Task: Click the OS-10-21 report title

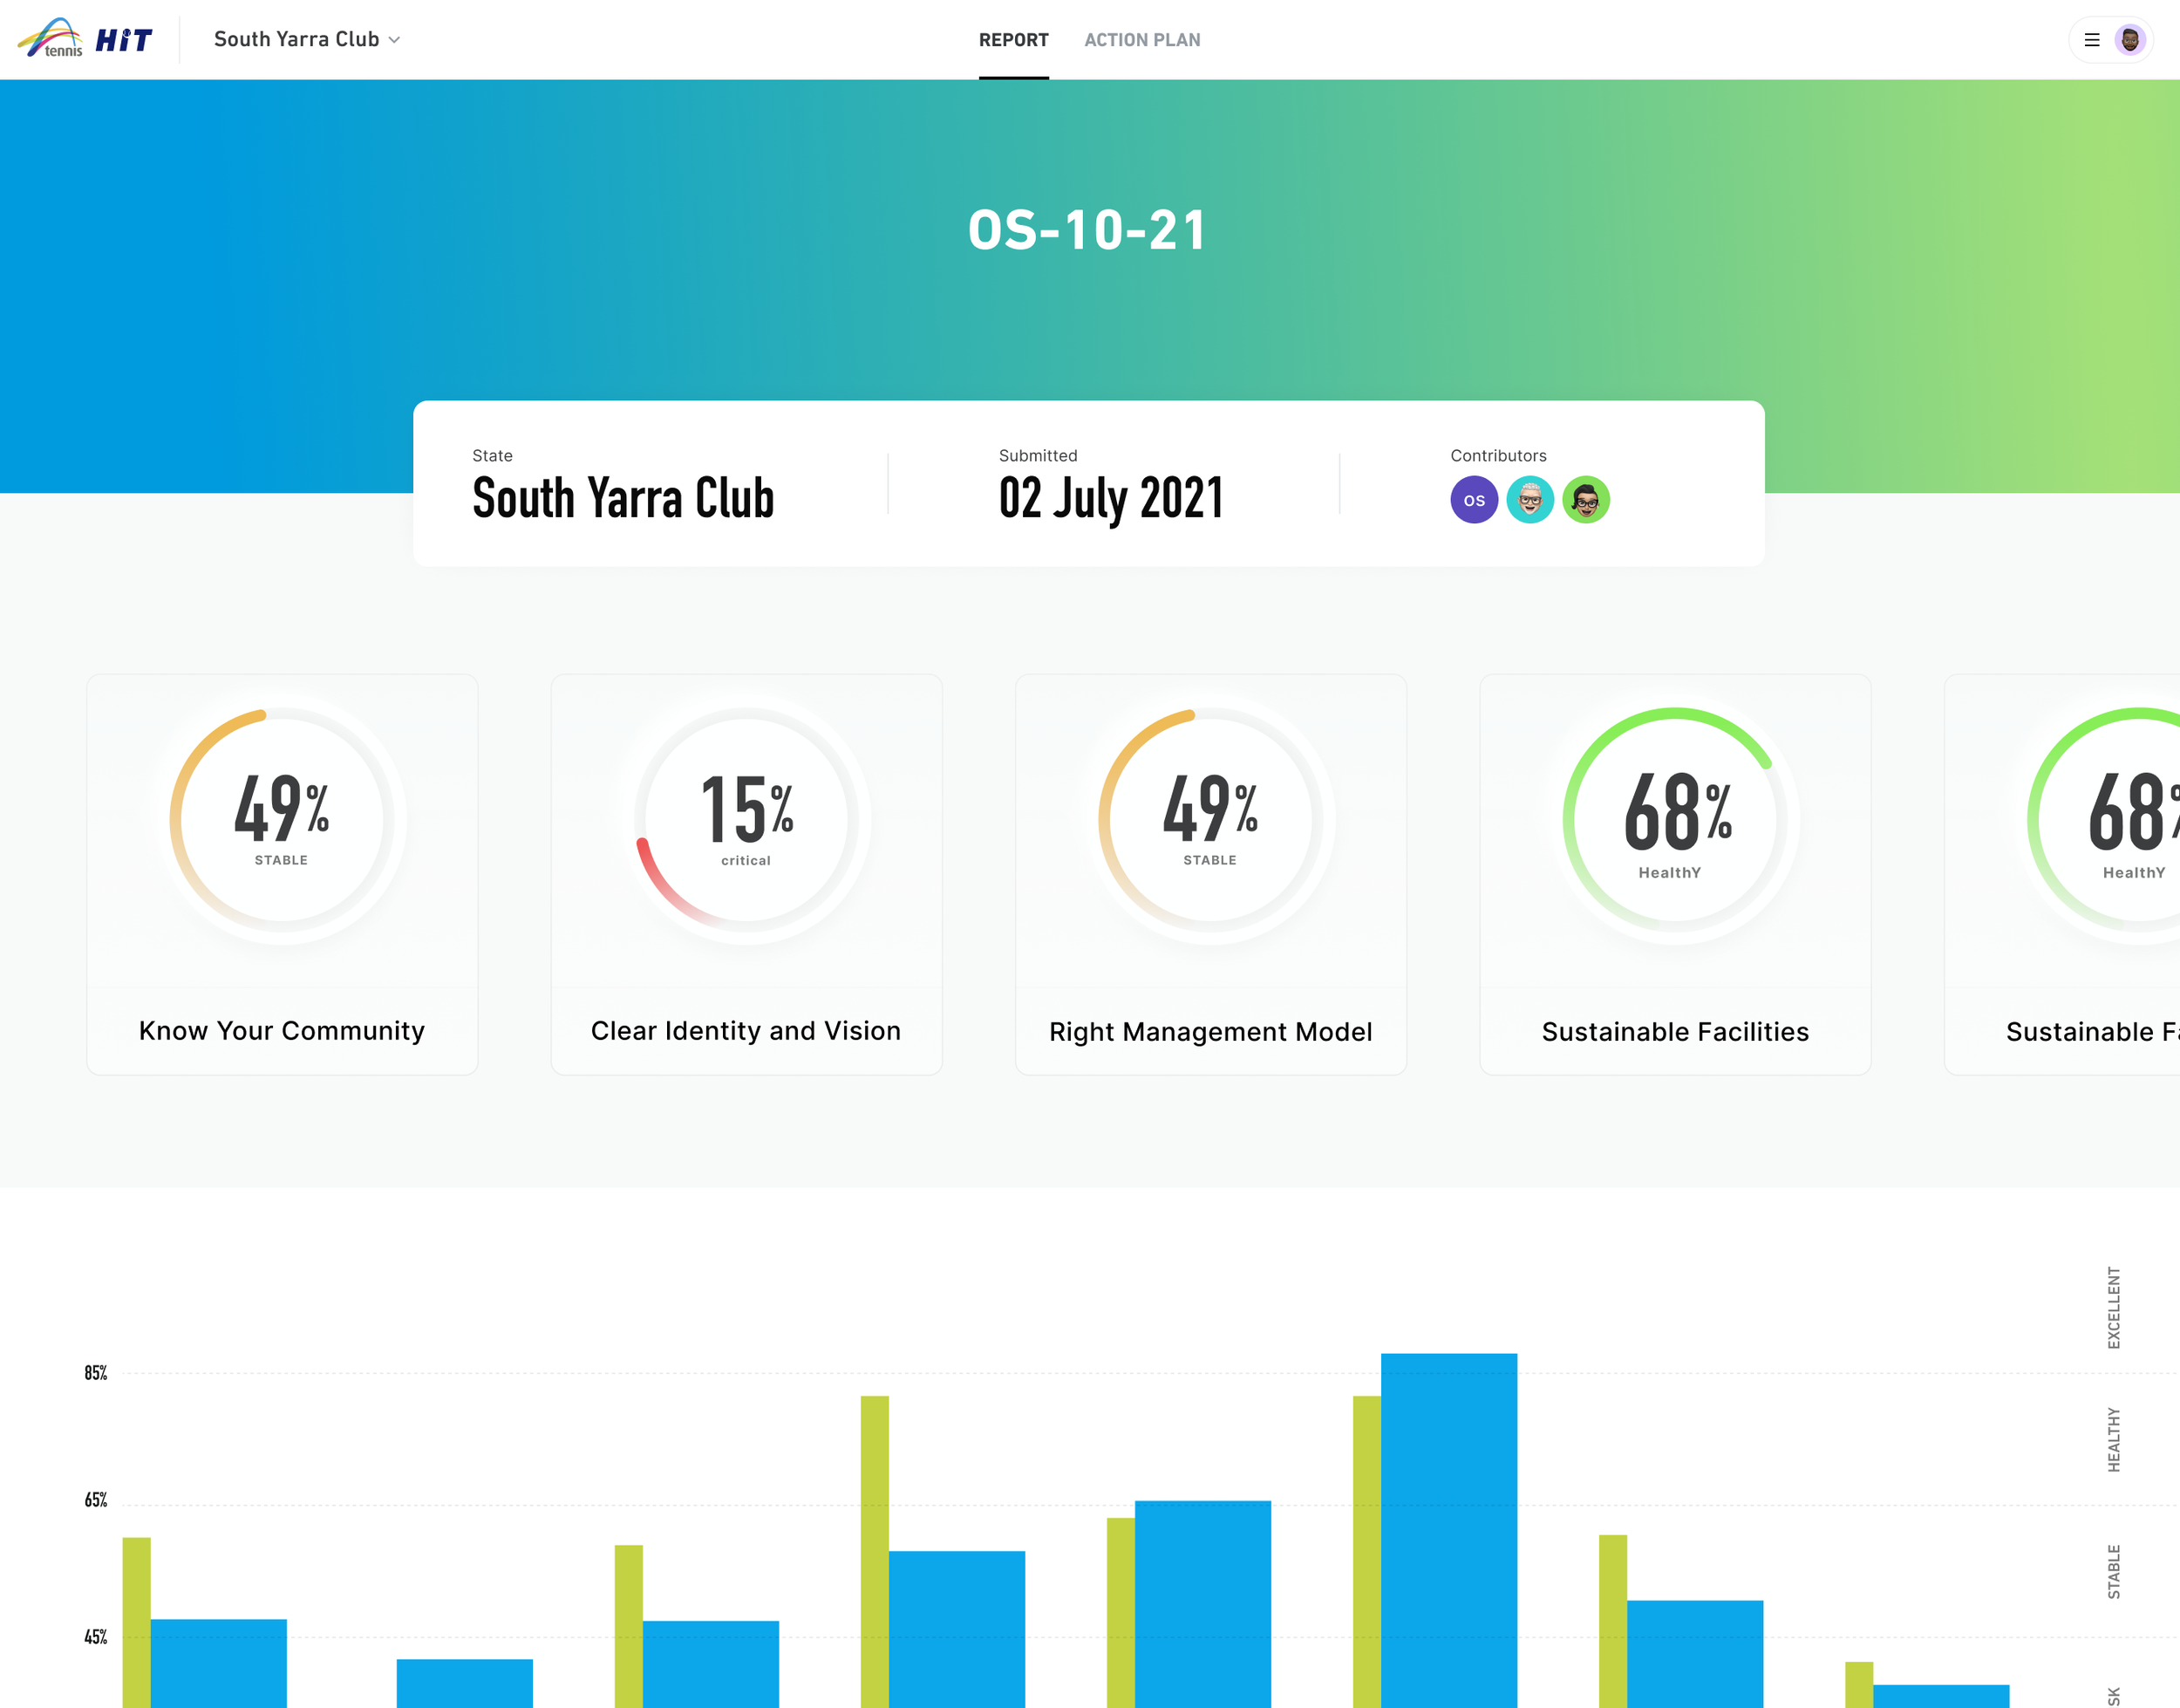Action: coord(1087,230)
